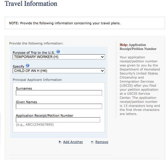
Task: Click the minus icon beside Remove
Action: pos(92,142)
